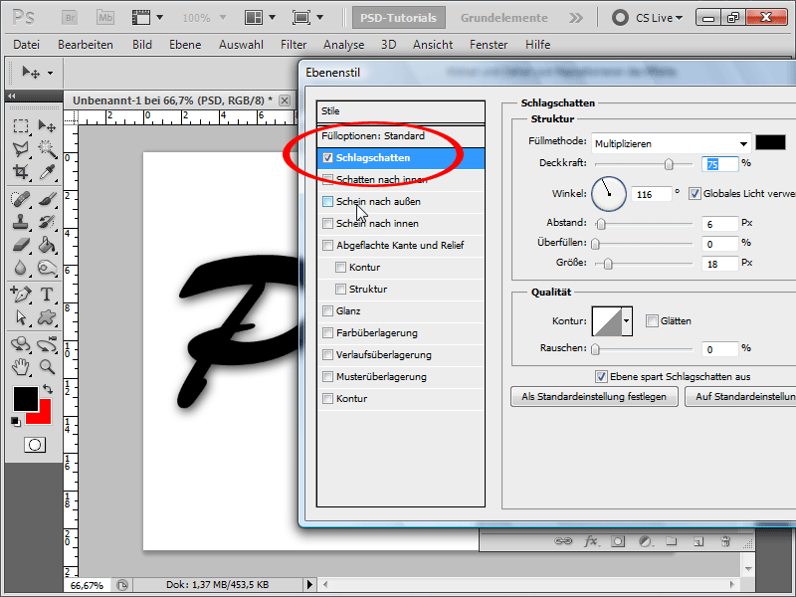Swap foreground and background colors
The height and width of the screenshot is (597, 796).
pos(48,389)
